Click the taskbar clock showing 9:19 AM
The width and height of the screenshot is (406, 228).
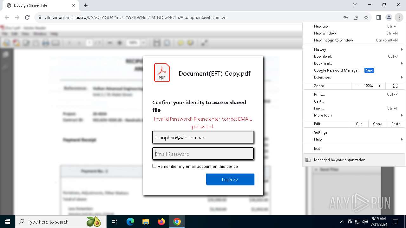(379, 222)
